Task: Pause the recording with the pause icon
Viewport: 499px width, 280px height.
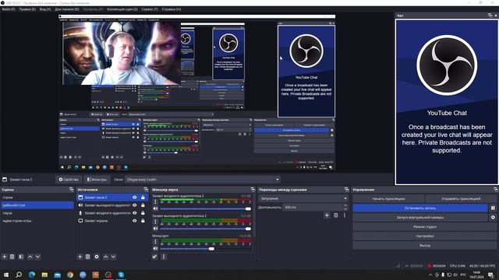Action: (493, 208)
